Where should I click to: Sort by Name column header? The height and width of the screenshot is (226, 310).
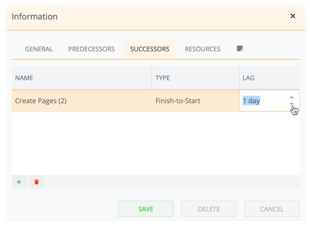coord(81,78)
